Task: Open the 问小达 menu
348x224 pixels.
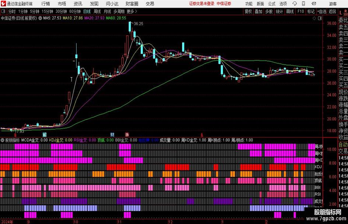Action: (112, 4)
